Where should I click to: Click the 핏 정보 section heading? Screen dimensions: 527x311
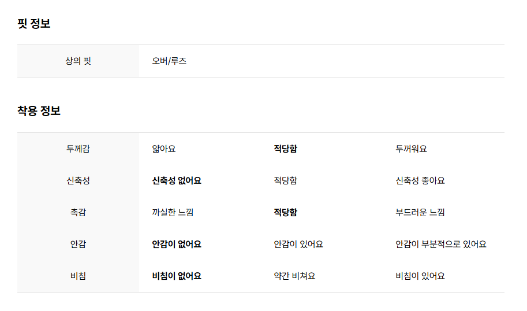point(34,24)
